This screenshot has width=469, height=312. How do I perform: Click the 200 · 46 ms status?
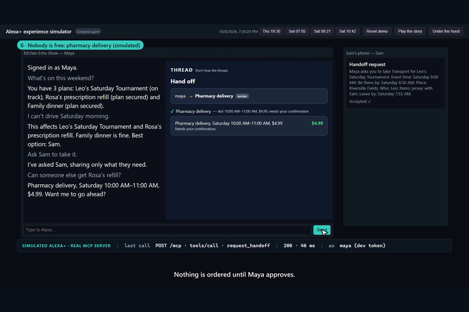[299, 246]
